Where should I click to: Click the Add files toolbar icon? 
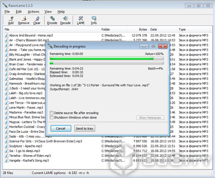click(x=11, y=20)
